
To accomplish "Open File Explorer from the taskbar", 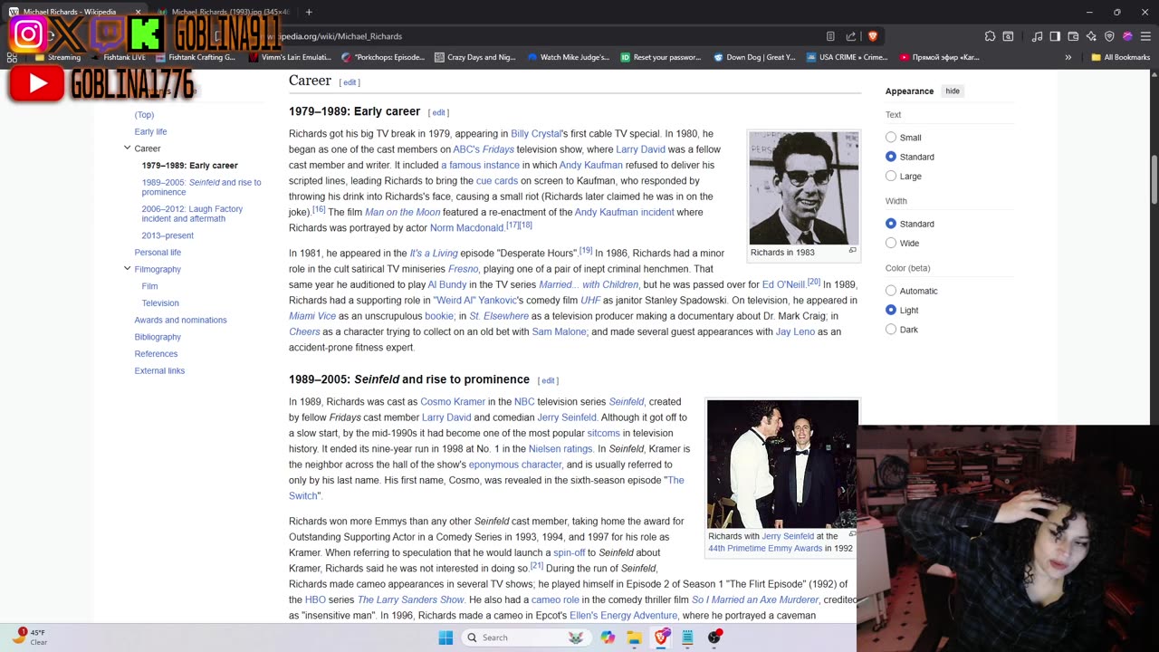I will coord(634,638).
